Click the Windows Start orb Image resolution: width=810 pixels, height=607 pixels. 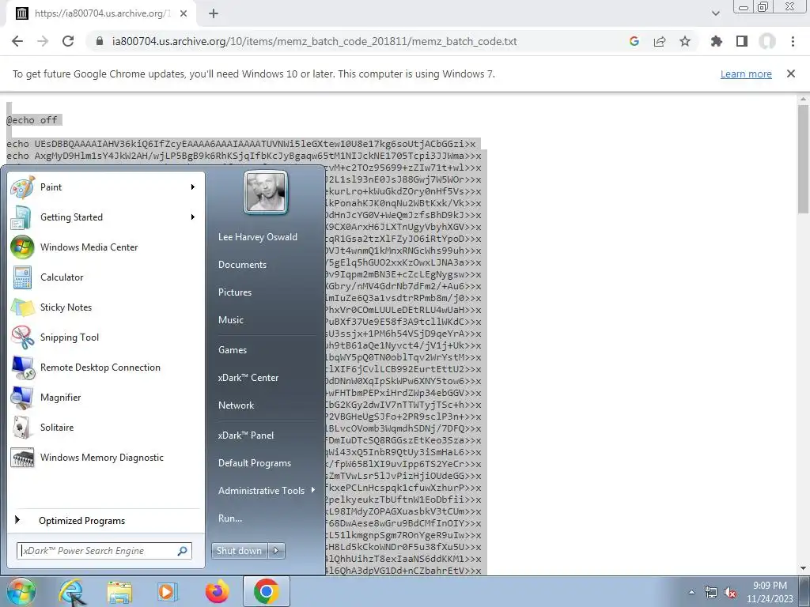click(21, 591)
